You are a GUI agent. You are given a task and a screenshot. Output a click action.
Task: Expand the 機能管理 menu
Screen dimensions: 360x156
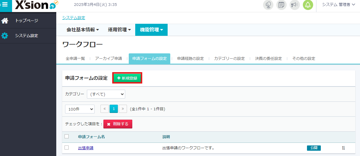(x=151, y=30)
